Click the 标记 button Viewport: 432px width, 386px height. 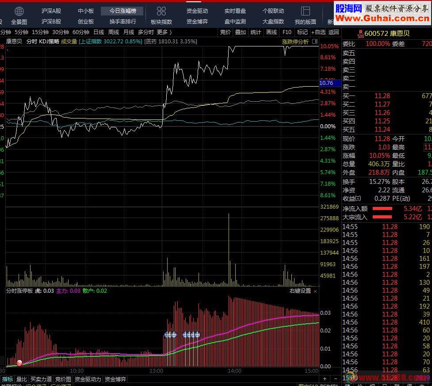[x=302, y=32]
